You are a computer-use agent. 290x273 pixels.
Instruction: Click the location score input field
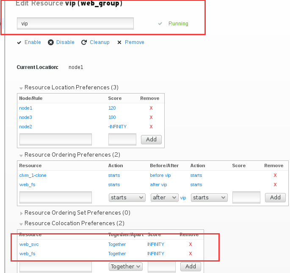[x=122, y=139]
